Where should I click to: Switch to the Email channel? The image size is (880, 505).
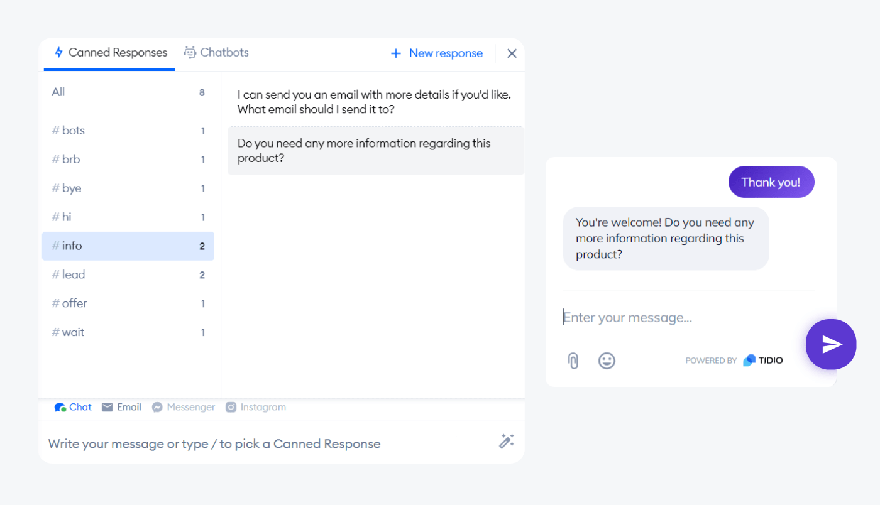(121, 407)
